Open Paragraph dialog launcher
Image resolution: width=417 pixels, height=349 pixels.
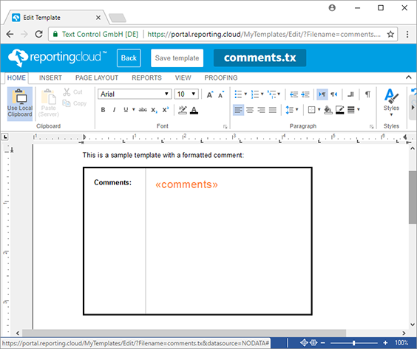371,127
